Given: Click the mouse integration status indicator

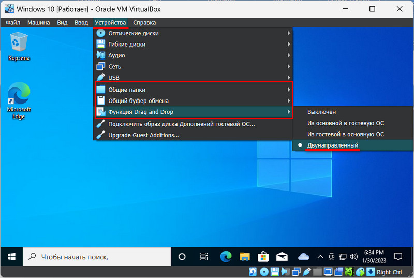Looking at the screenshot, I should [360, 272].
